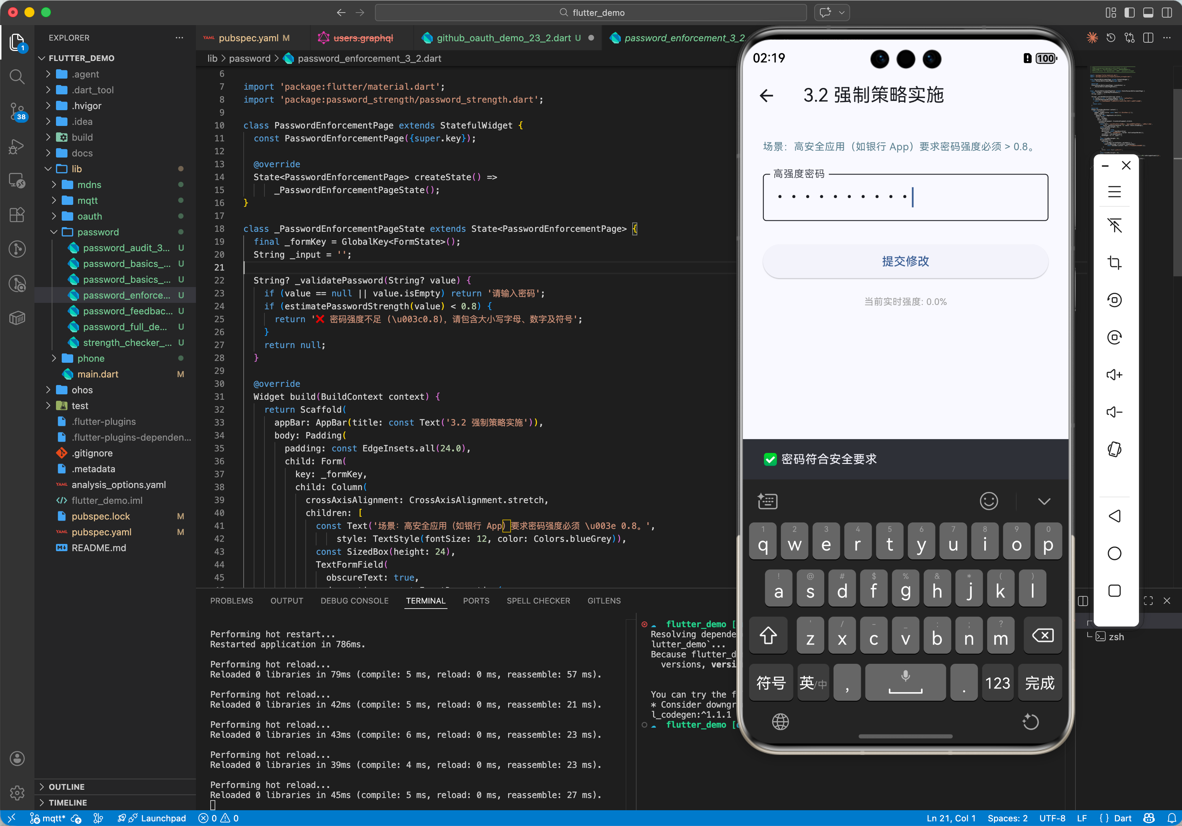Open the Extensions view icon
The height and width of the screenshot is (826, 1182).
17,215
